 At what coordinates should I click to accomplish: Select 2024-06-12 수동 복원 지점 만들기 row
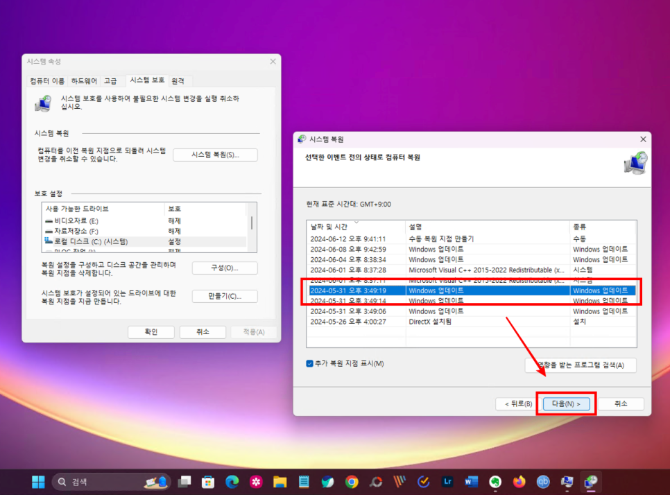coord(472,238)
